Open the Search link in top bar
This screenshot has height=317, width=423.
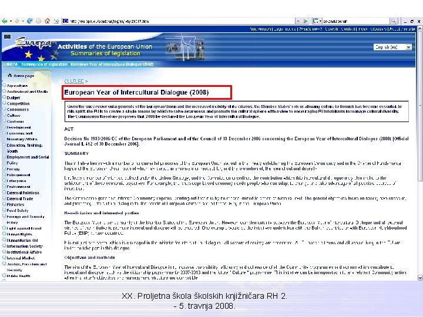(x=331, y=29)
